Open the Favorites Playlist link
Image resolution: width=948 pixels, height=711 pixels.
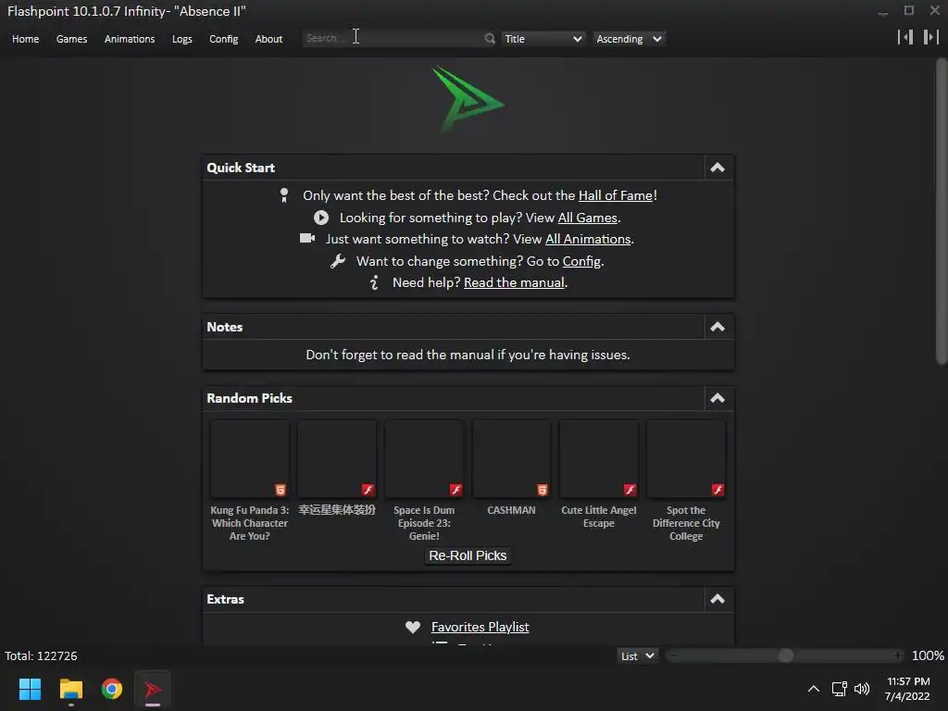(480, 627)
